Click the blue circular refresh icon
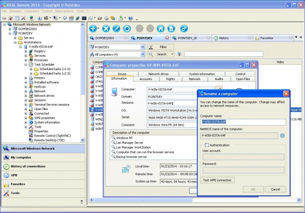 tap(127, 29)
